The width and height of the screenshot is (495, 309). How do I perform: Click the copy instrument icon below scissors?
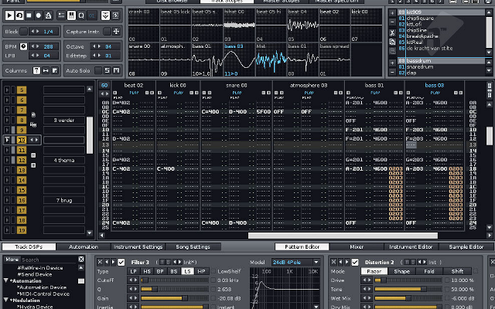[392, 42]
